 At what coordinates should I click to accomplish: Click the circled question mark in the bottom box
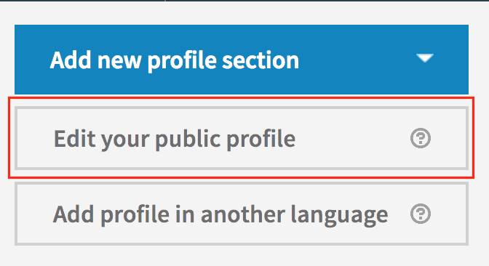click(x=421, y=214)
